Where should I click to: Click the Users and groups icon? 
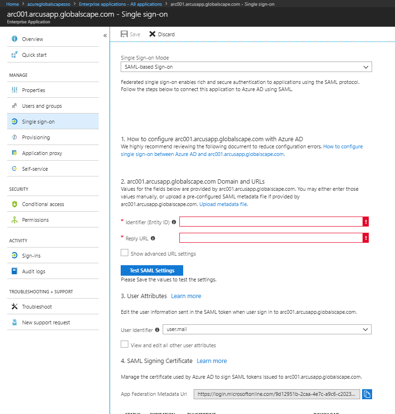(14, 106)
